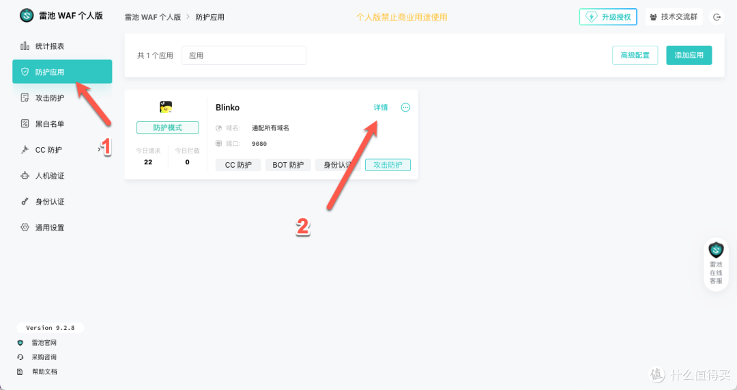Click the 黑白名单 list icon
The image size is (737, 390).
25,123
